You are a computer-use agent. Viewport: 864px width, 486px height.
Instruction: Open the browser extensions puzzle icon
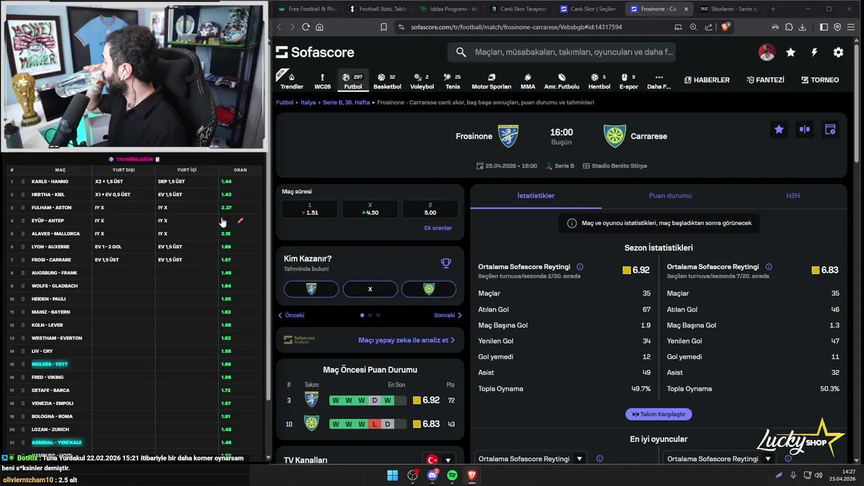pyautogui.click(x=789, y=27)
